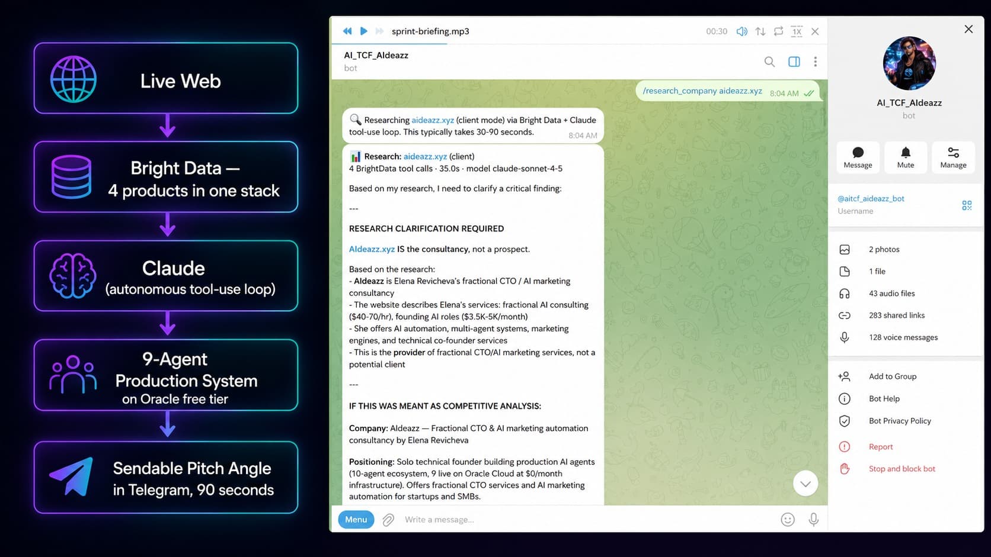
Task: Open 2 photos shared media
Action: [906, 249]
